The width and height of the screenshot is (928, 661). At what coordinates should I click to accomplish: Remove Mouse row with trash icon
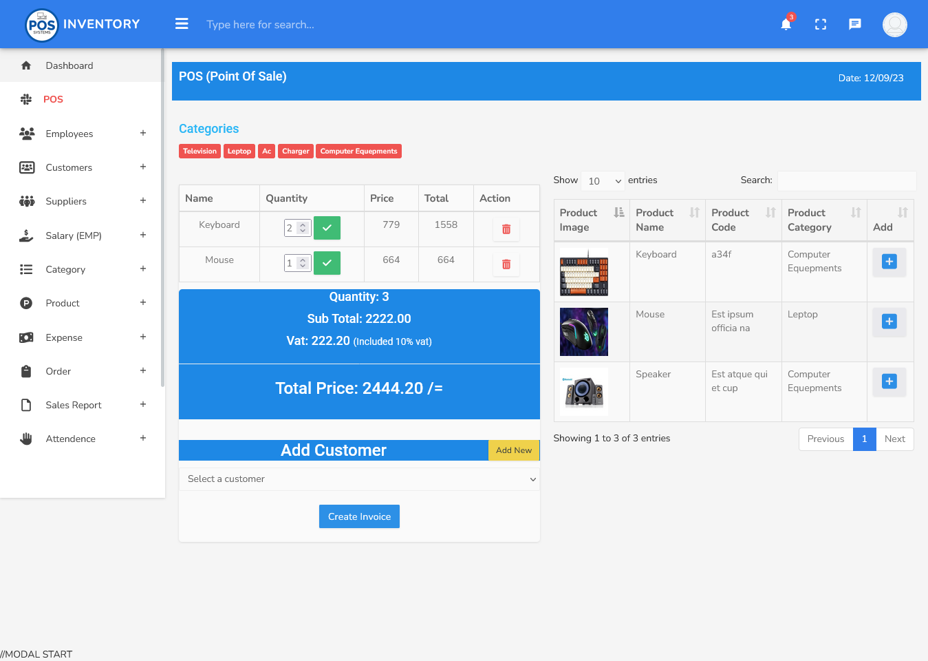(506, 264)
